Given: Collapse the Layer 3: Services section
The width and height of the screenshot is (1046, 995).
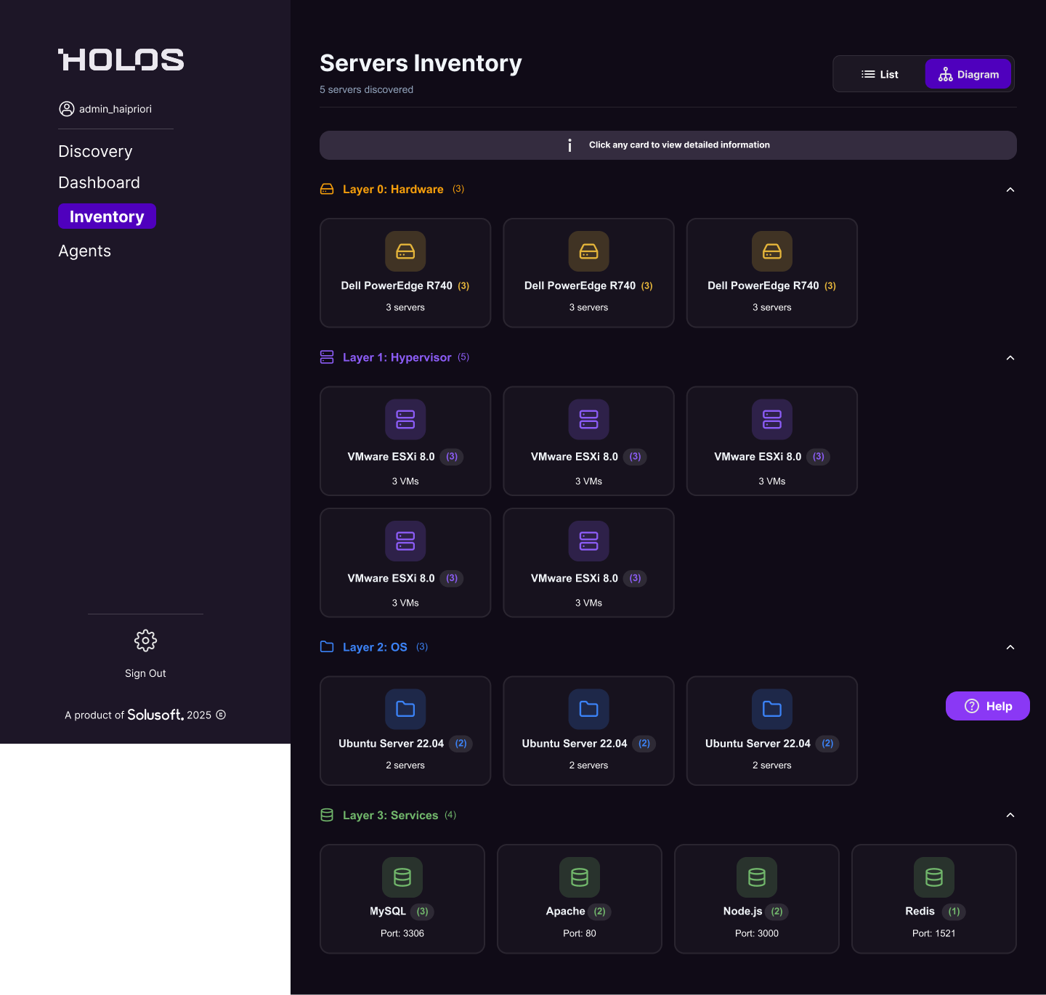Looking at the screenshot, I should pyautogui.click(x=1010, y=815).
